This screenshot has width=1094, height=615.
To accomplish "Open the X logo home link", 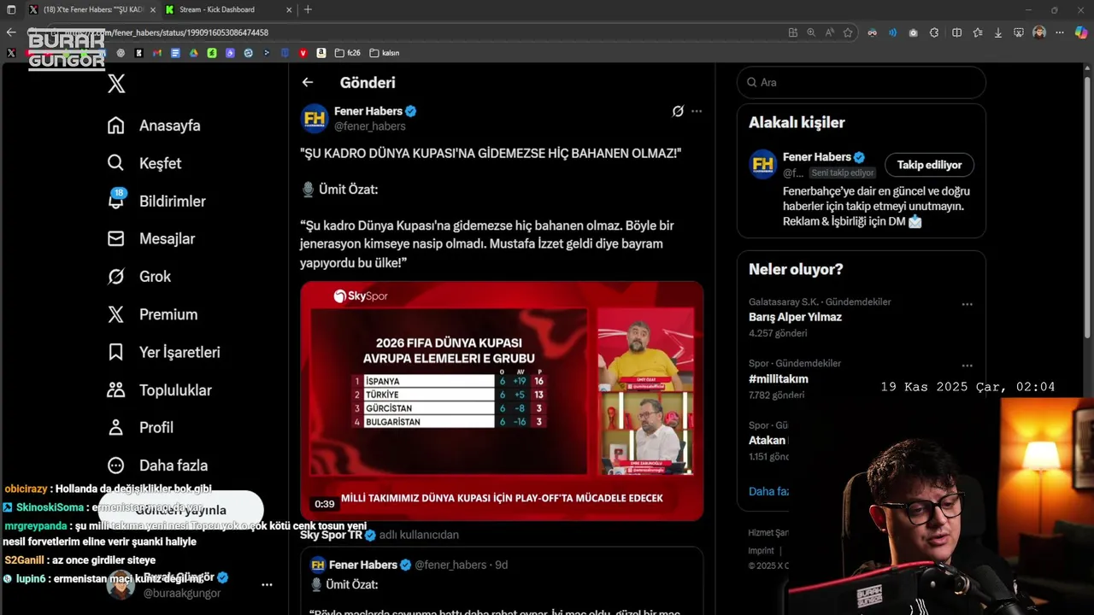I will tap(116, 84).
